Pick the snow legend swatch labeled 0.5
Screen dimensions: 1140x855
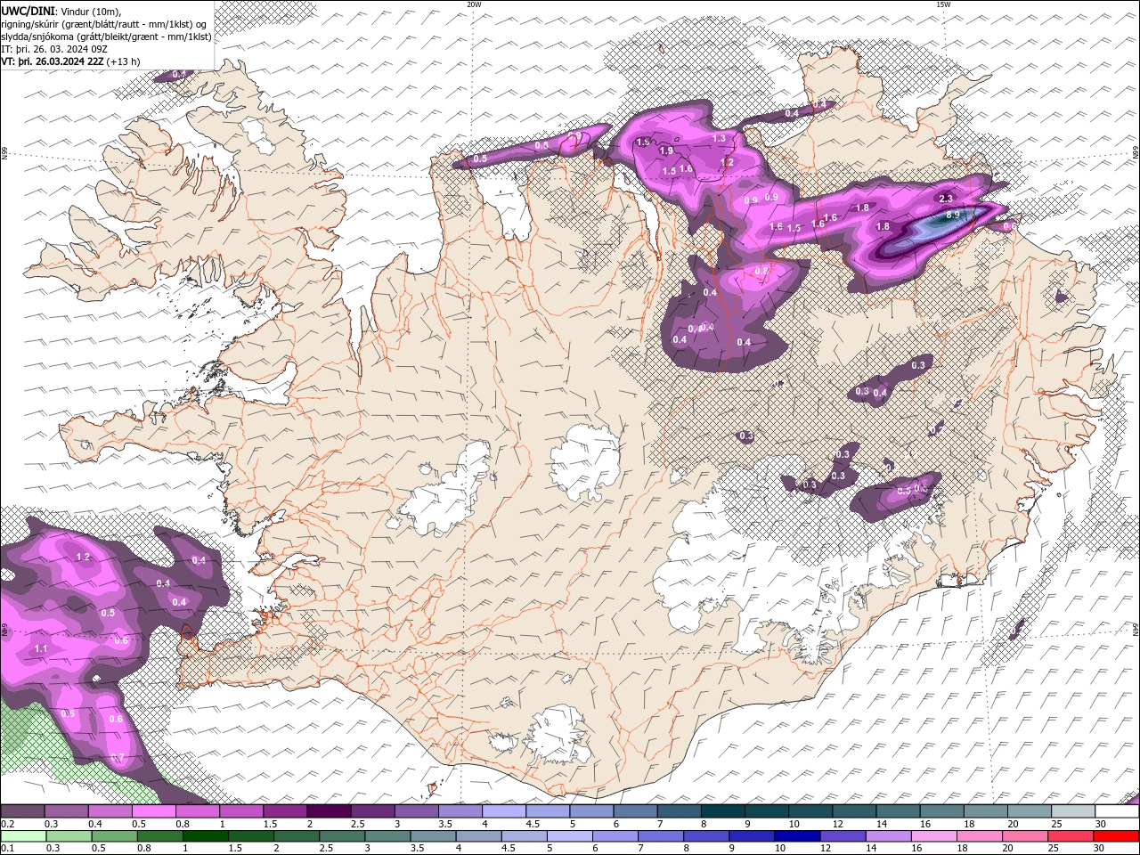pos(154,811)
